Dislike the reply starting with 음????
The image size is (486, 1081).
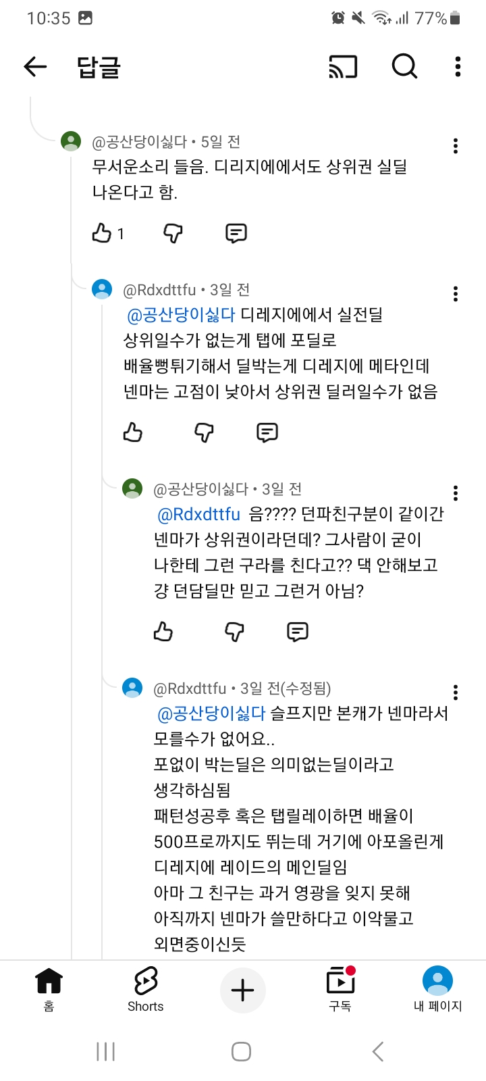[x=234, y=632]
